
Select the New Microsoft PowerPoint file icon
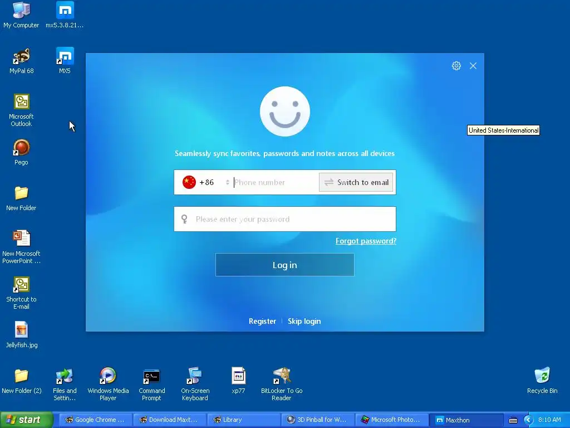[x=22, y=247]
